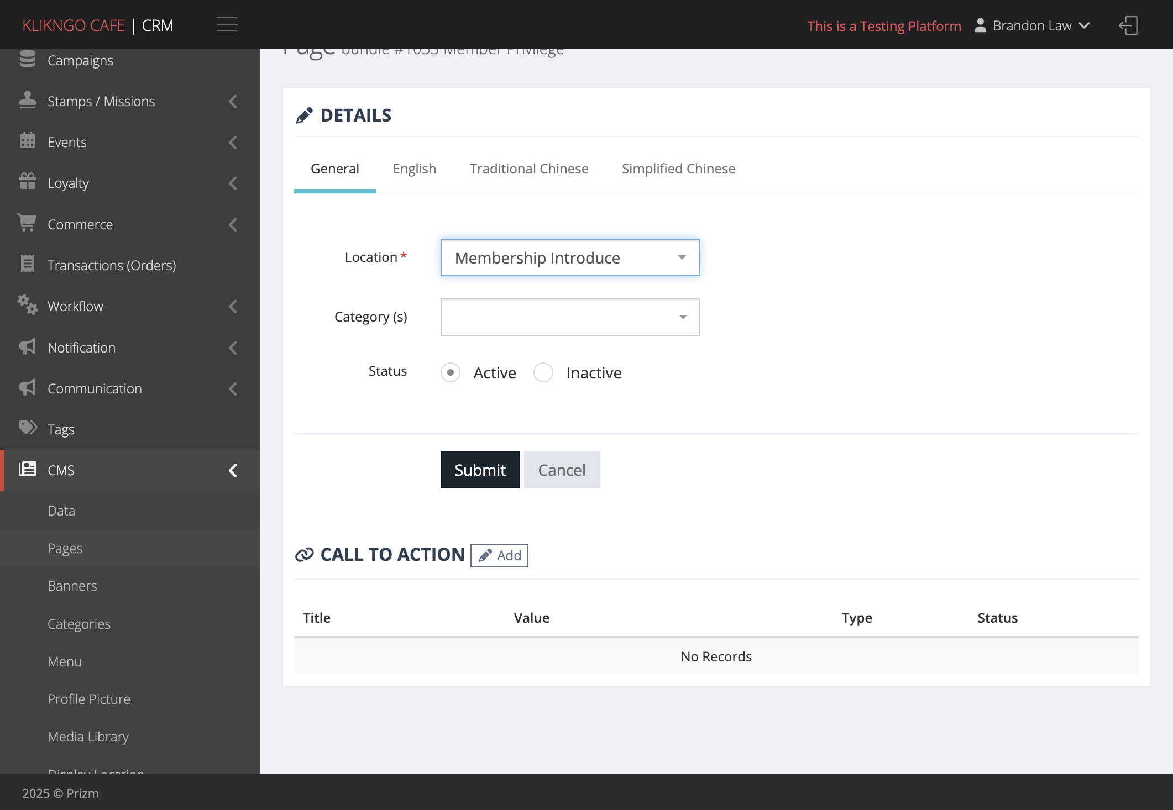Click the CMS newspaper icon
Viewport: 1173px width, 810px height.
[28, 469]
